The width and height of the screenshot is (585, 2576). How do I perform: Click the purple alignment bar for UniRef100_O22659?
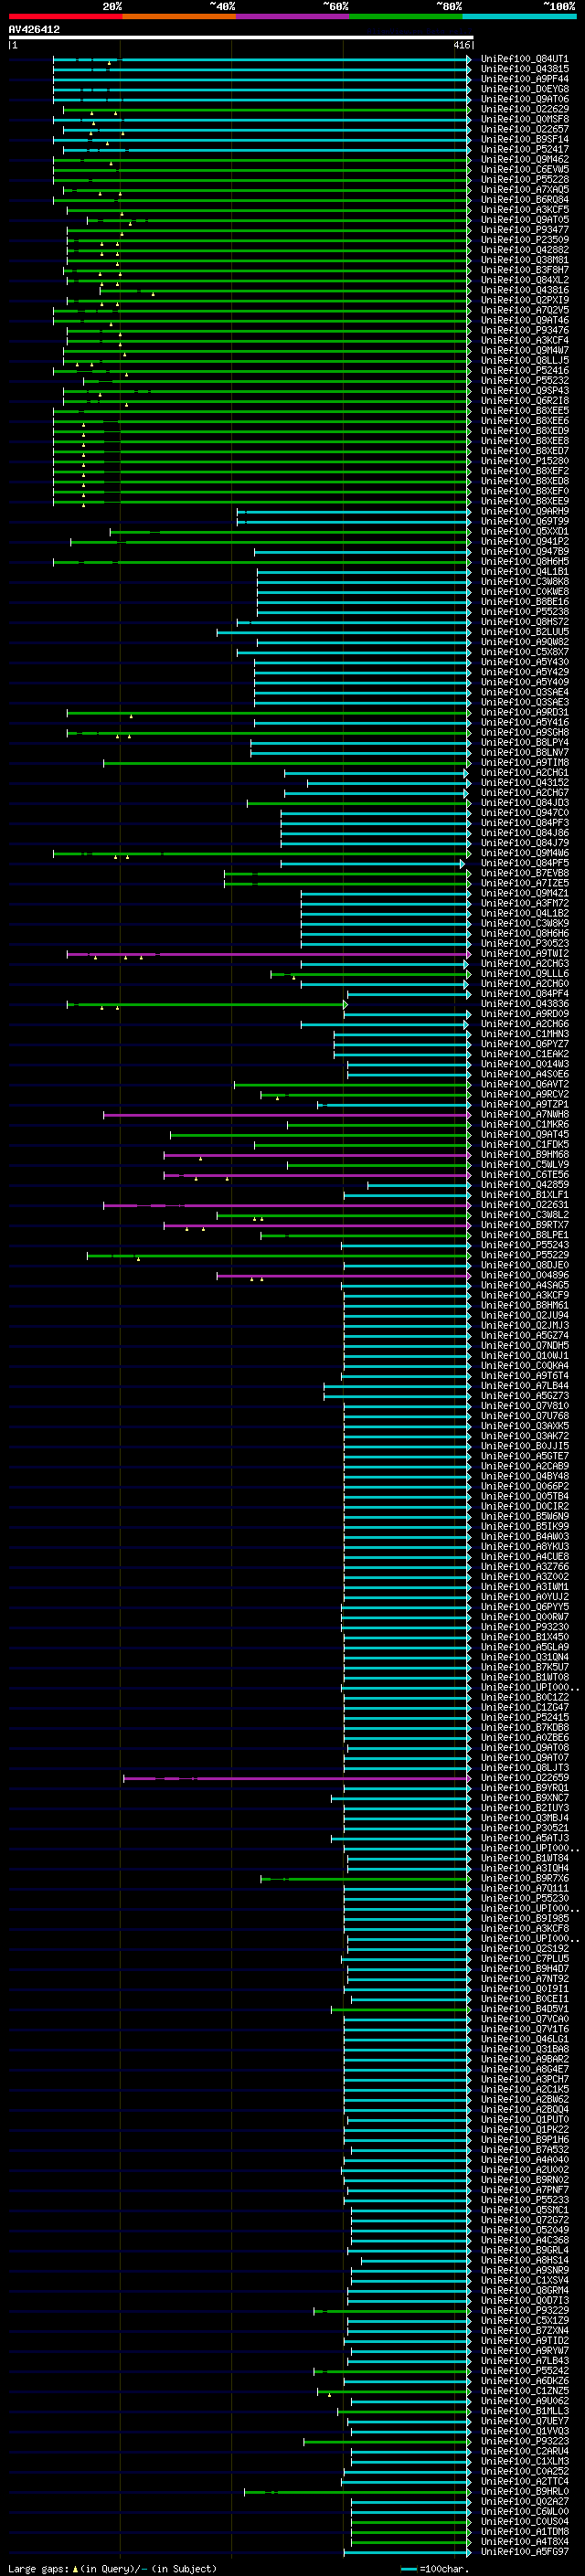point(296,1779)
